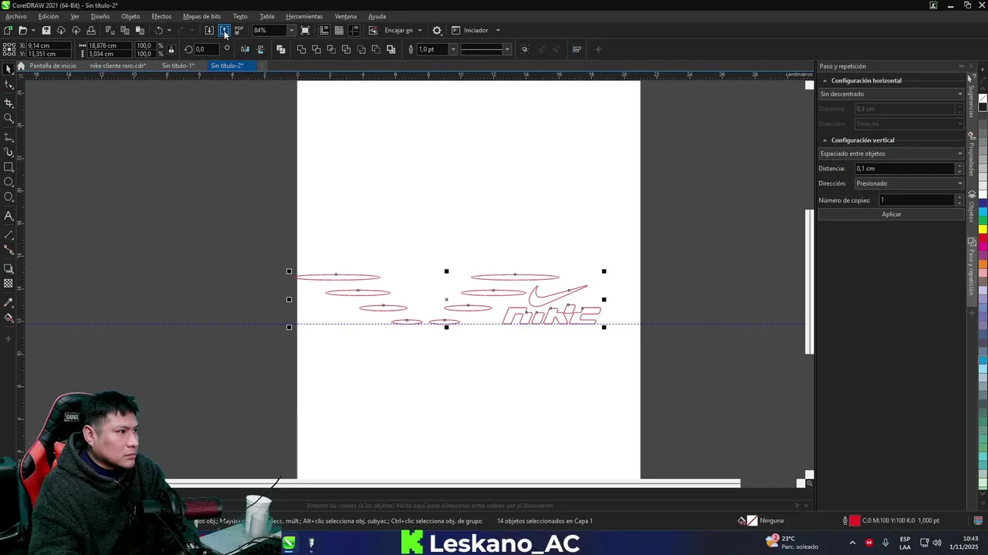Toggle the lock ratio padlock
This screenshot has height=555, width=988.
171,49
